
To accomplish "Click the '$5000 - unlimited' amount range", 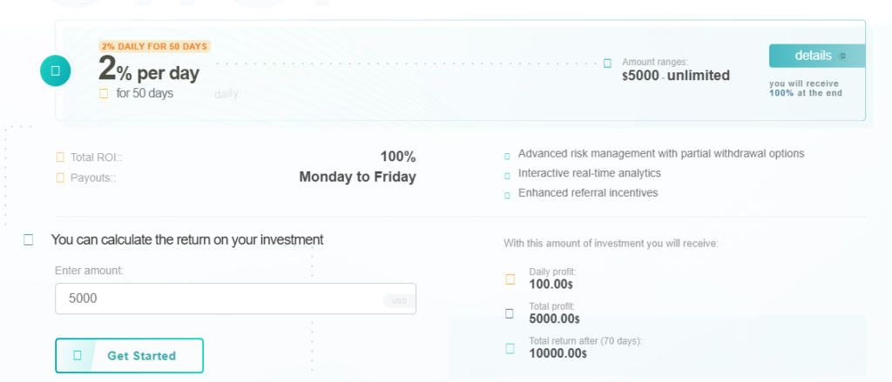I will tap(676, 76).
